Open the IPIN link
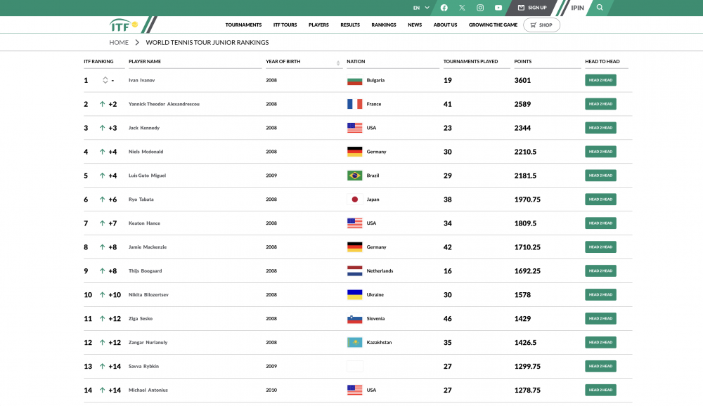 pos(577,8)
